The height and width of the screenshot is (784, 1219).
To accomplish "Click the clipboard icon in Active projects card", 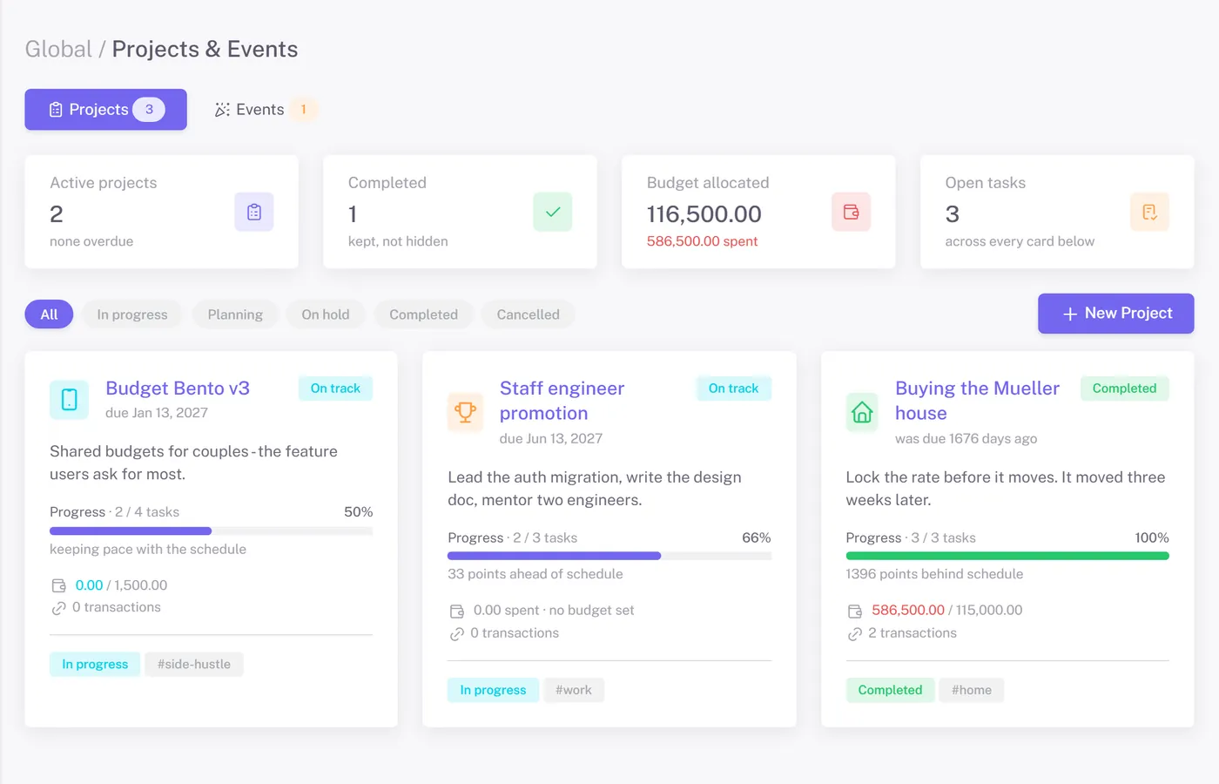I will coord(254,212).
